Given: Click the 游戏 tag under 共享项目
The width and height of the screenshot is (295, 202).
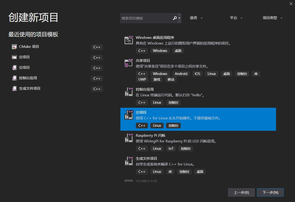Looking at the screenshot, I should (x=157, y=79).
